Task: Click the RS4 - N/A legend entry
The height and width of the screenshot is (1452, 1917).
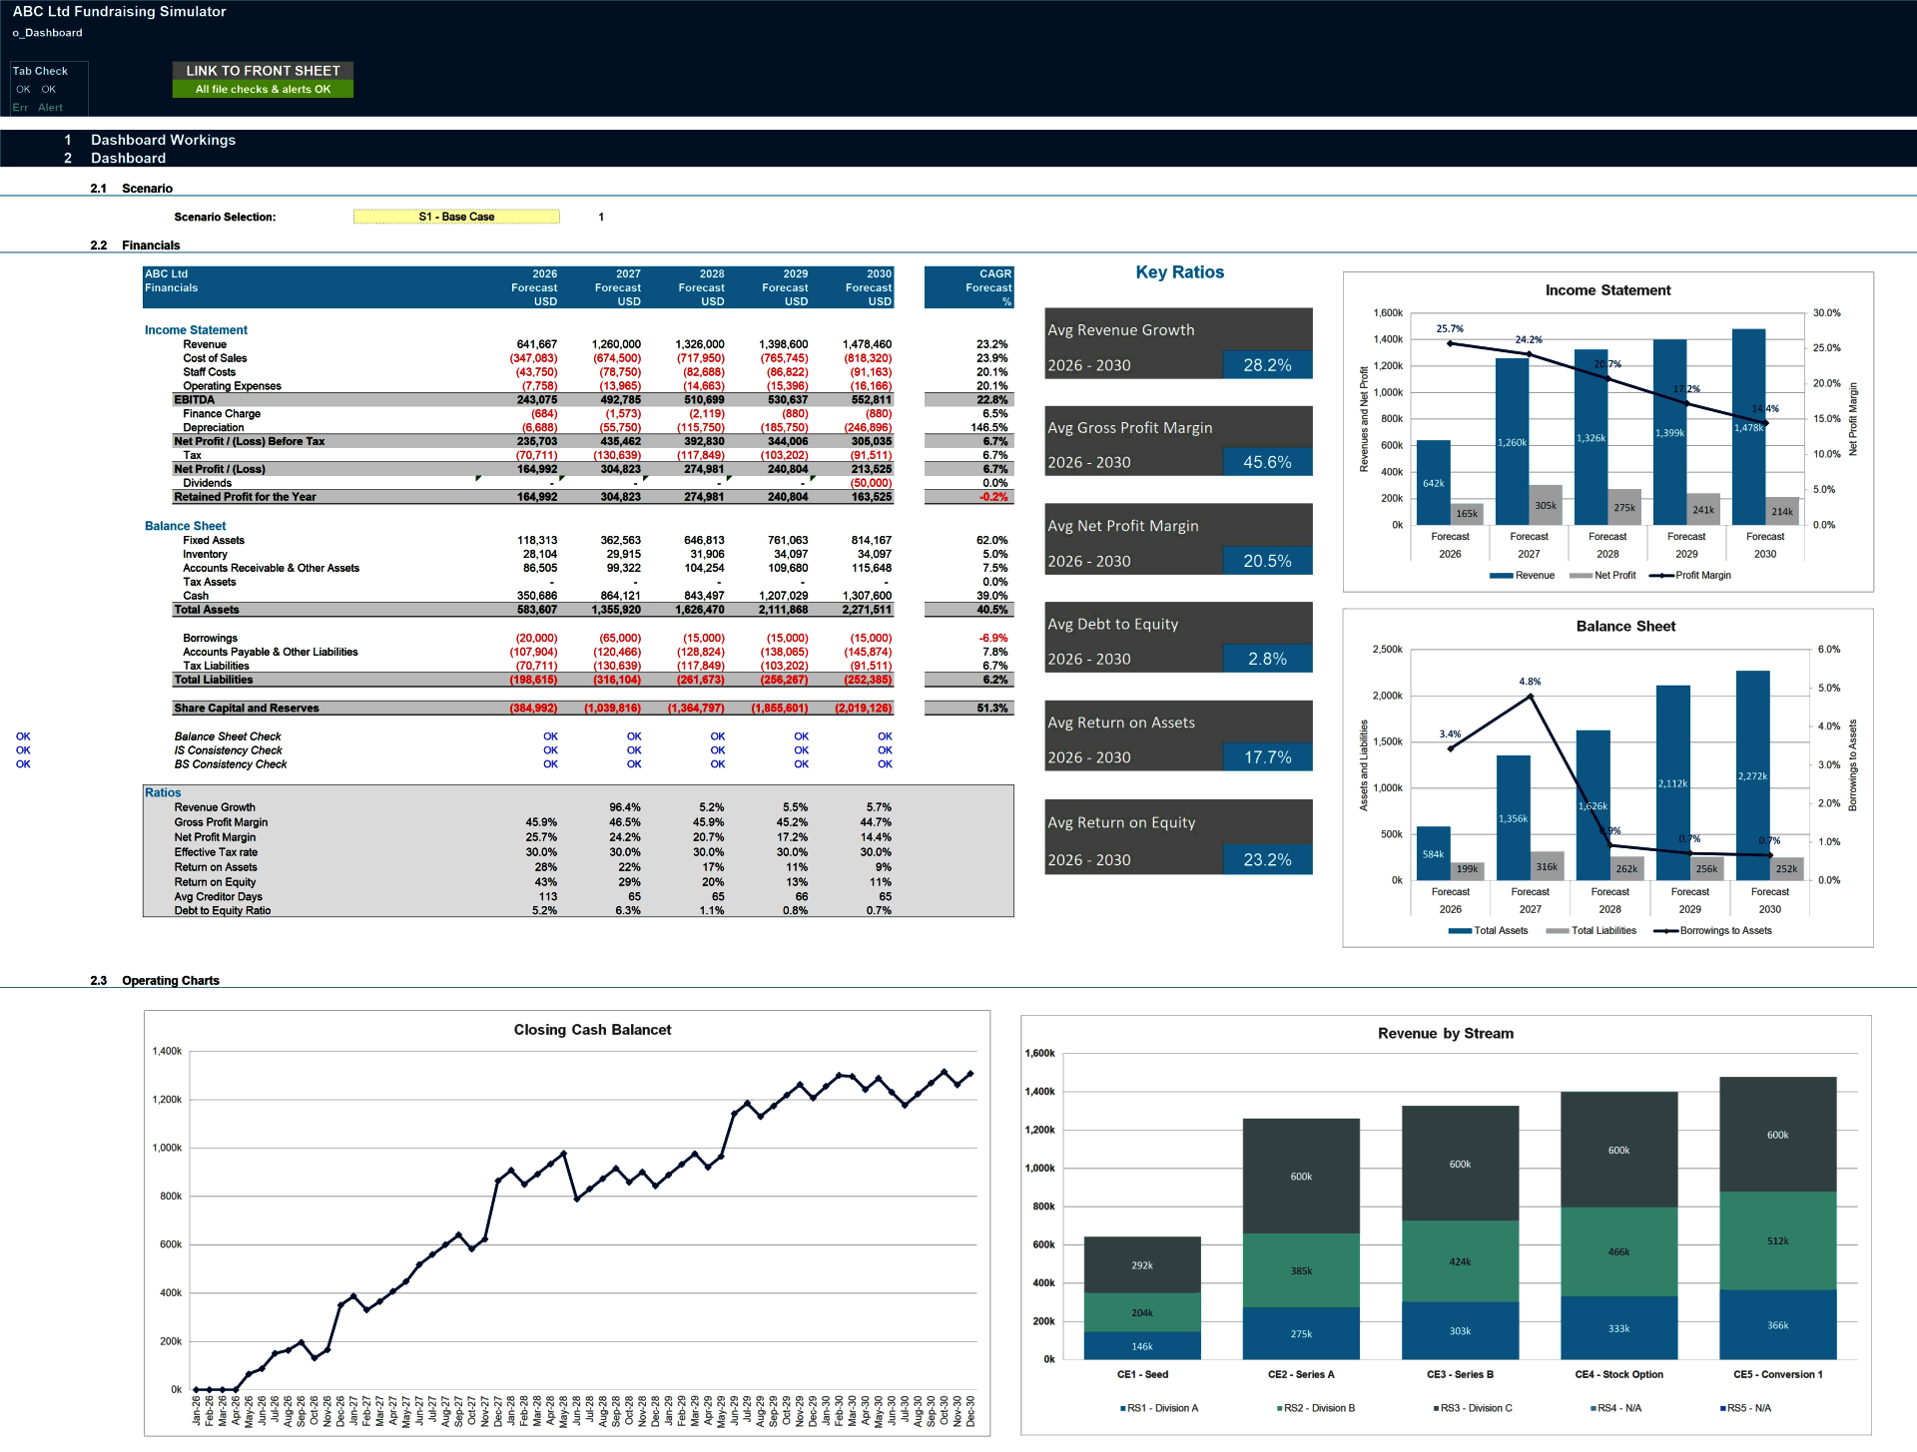Action: point(1615,1408)
